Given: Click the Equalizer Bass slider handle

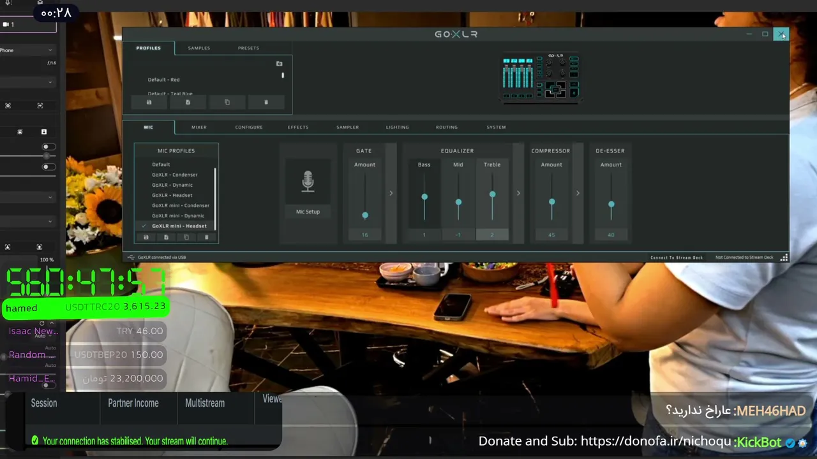Looking at the screenshot, I should [x=424, y=197].
